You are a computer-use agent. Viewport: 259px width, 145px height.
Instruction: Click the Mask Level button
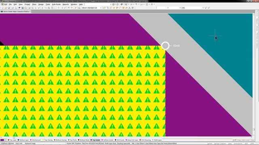[x=246, y=140]
